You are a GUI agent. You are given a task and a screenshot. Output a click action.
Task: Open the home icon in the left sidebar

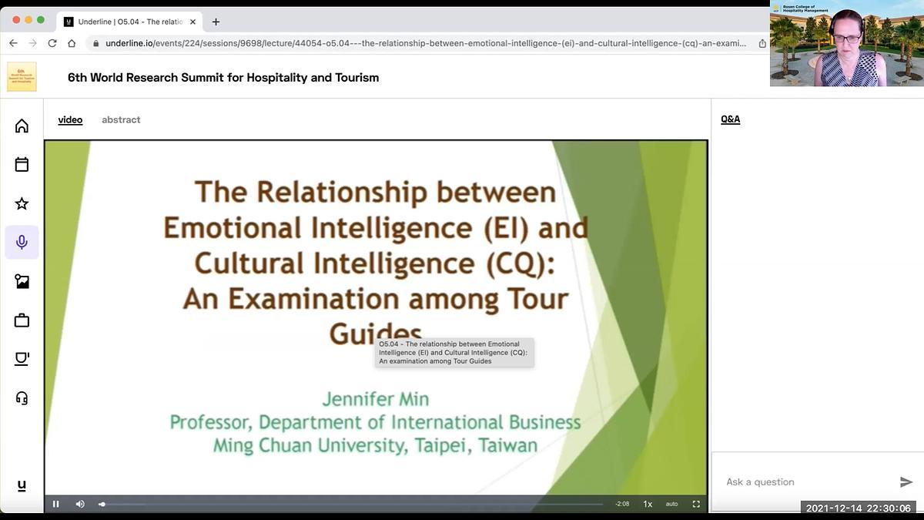pyautogui.click(x=22, y=126)
